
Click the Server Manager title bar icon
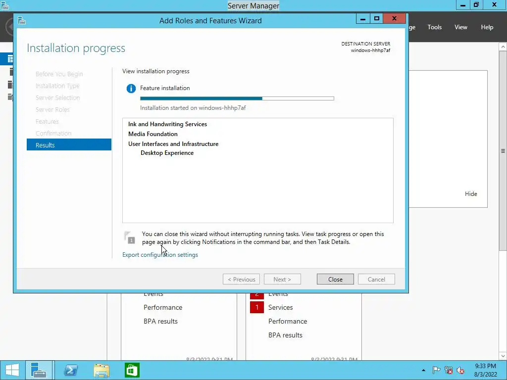5,5
